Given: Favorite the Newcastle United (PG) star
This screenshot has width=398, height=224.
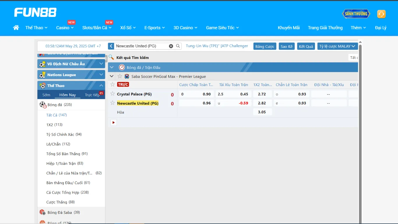Looking at the screenshot, I should pos(112,103).
